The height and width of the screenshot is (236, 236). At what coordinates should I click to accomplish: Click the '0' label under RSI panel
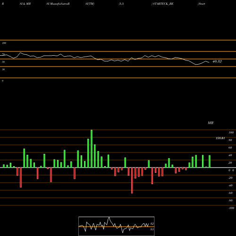(2, 81)
